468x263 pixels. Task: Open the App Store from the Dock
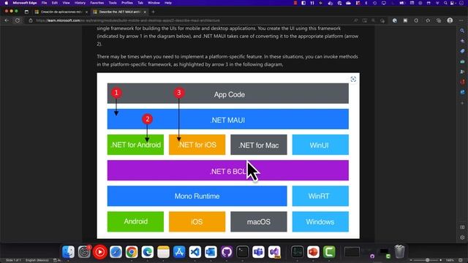click(x=179, y=252)
